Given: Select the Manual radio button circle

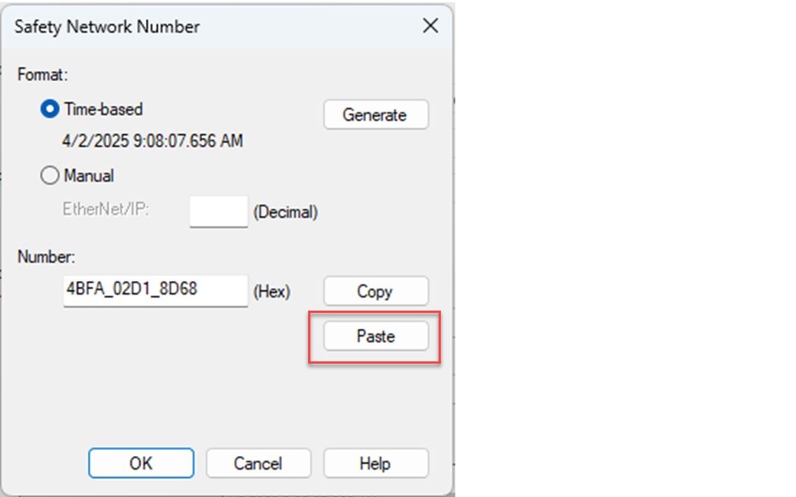Looking at the screenshot, I should (49, 176).
